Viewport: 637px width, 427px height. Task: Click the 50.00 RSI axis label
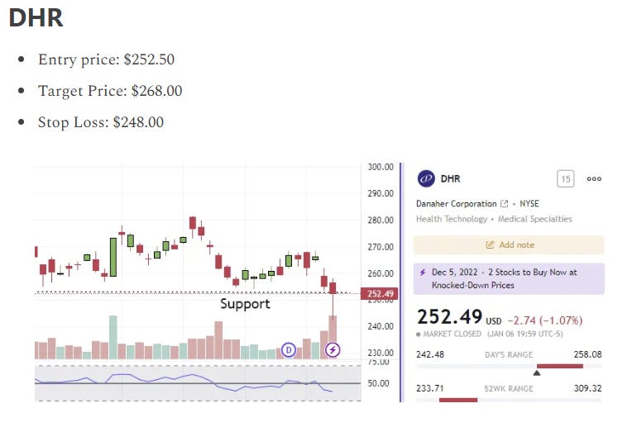tap(378, 383)
